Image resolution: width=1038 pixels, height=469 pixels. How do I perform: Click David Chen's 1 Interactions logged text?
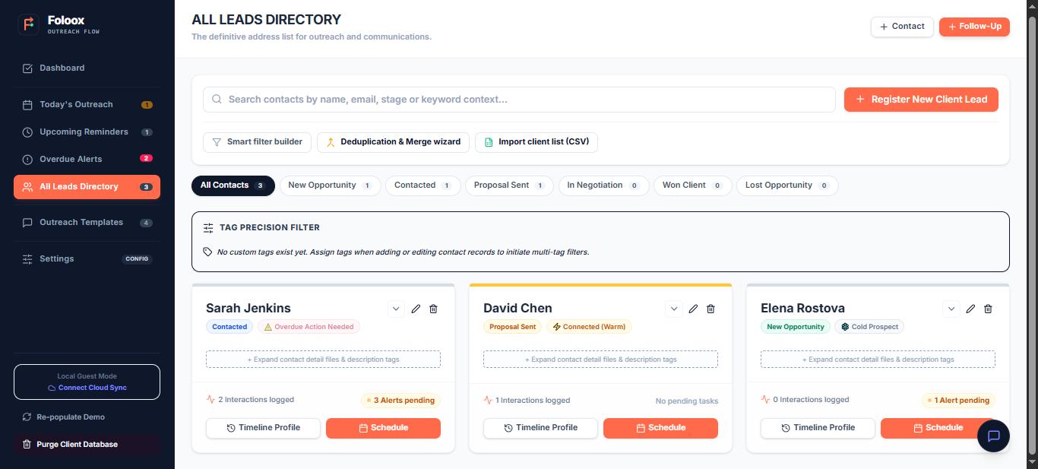tap(533, 401)
